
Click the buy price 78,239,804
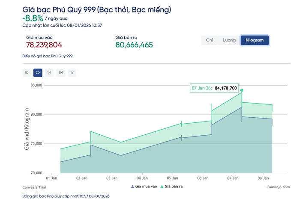click(44, 45)
